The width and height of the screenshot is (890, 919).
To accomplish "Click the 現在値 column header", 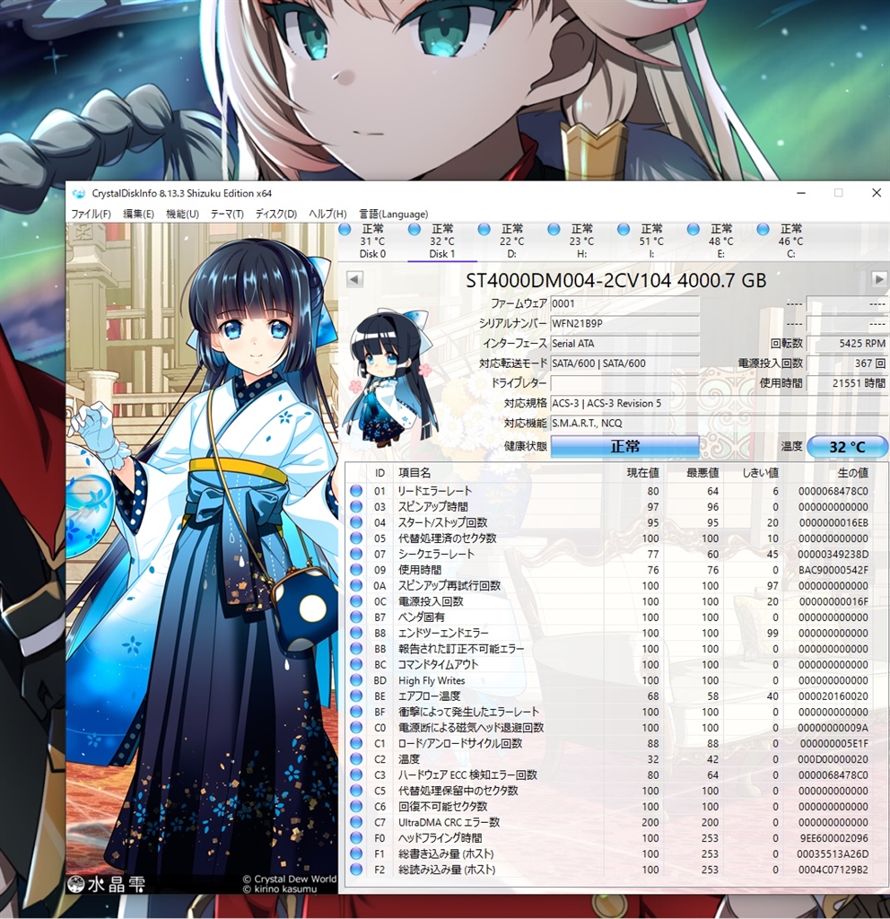I will point(642,473).
